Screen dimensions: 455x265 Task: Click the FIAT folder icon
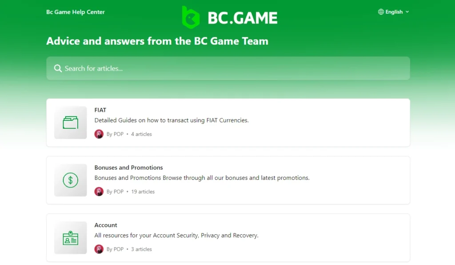click(71, 123)
